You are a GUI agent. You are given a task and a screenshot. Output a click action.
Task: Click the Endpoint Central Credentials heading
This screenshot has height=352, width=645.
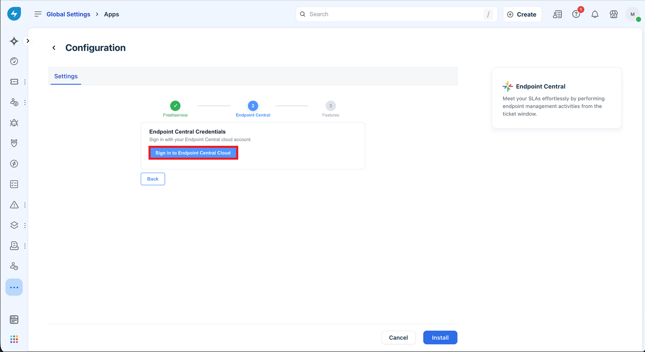pyautogui.click(x=187, y=131)
